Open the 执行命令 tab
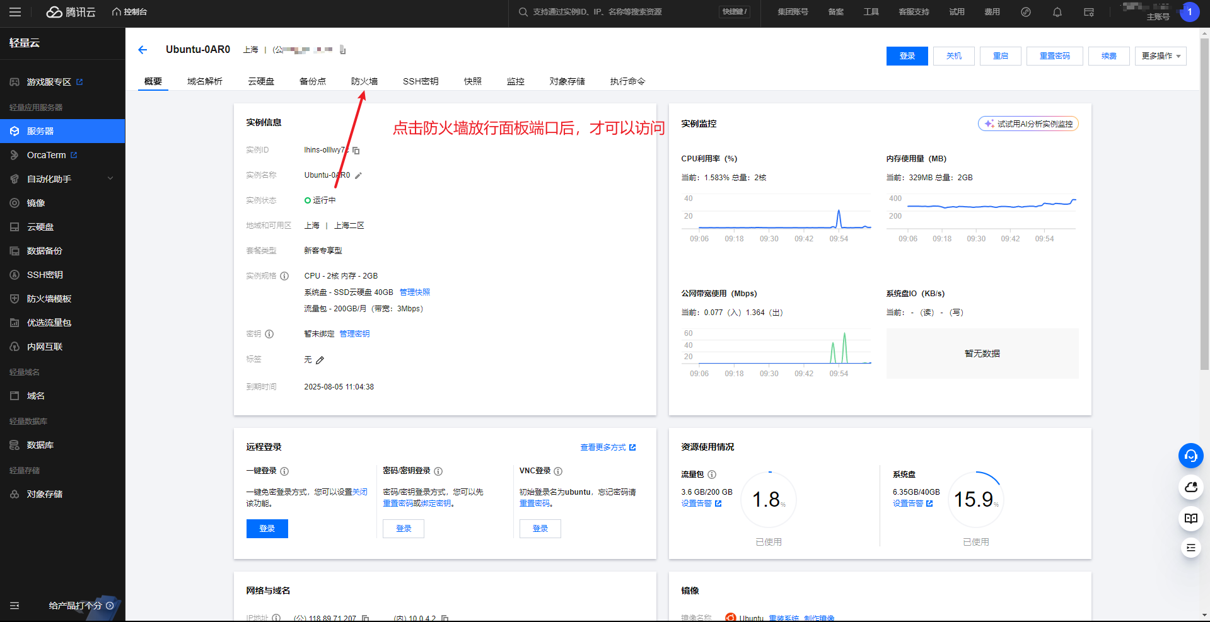This screenshot has height=622, width=1210. [628, 81]
